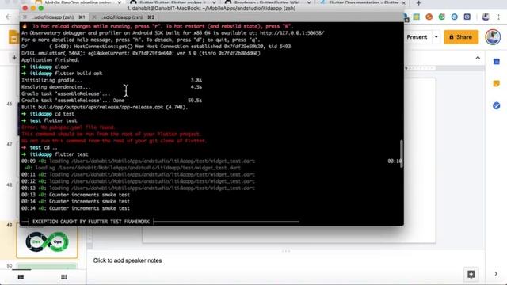507x285 pixels.
Task: Expand side panel with bottom-right chevron
Action: (x=496, y=274)
